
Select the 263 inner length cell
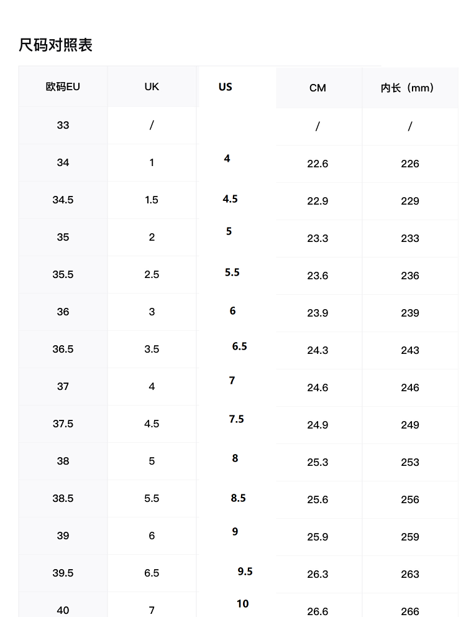410,574
